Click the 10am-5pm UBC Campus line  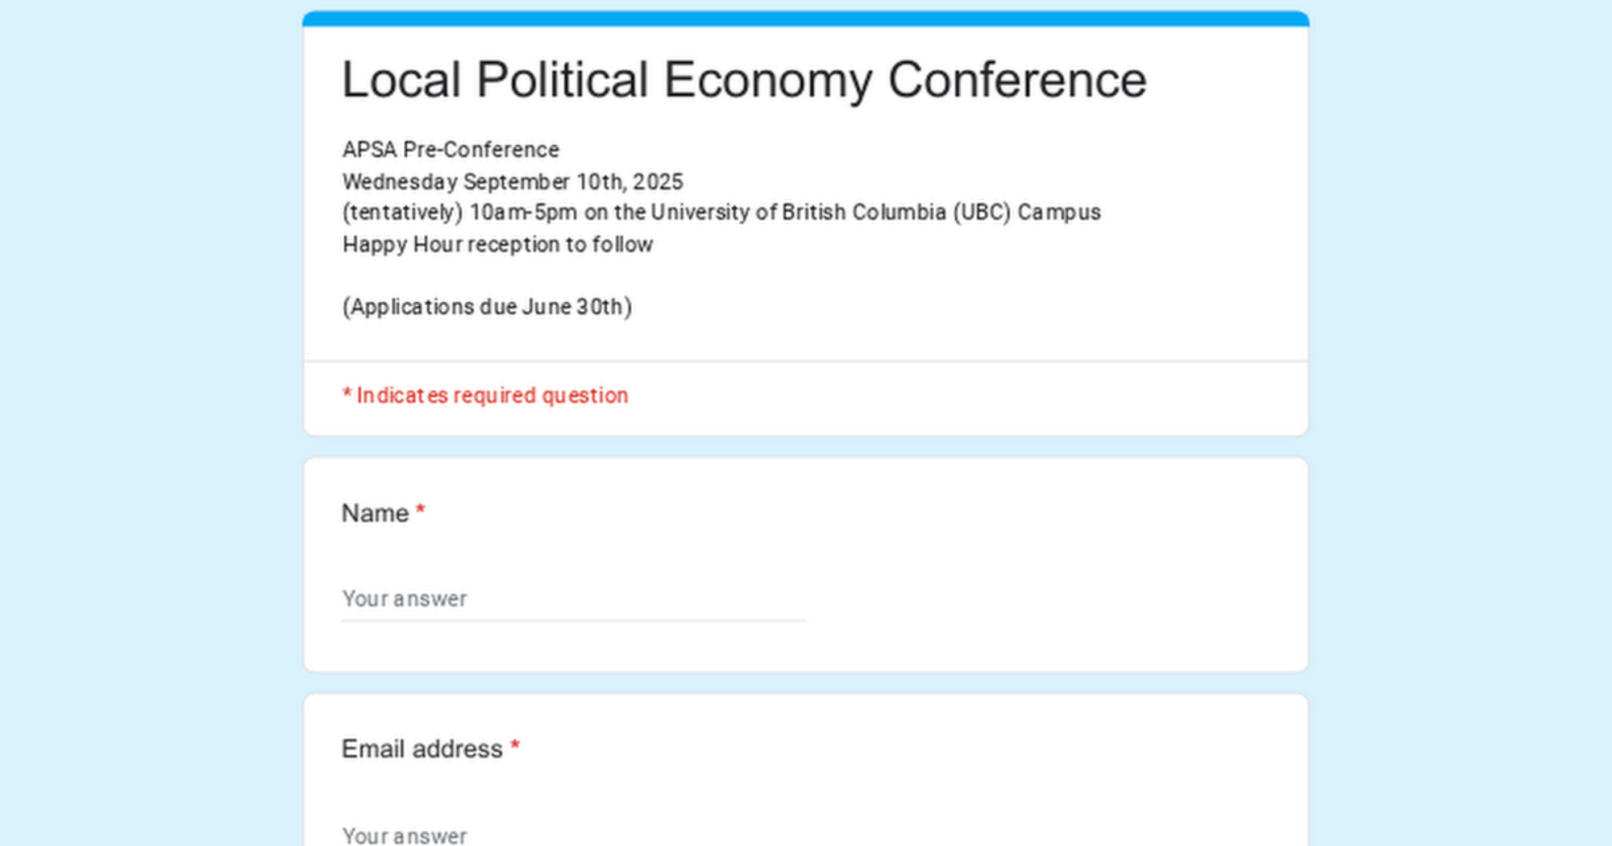[x=721, y=213]
